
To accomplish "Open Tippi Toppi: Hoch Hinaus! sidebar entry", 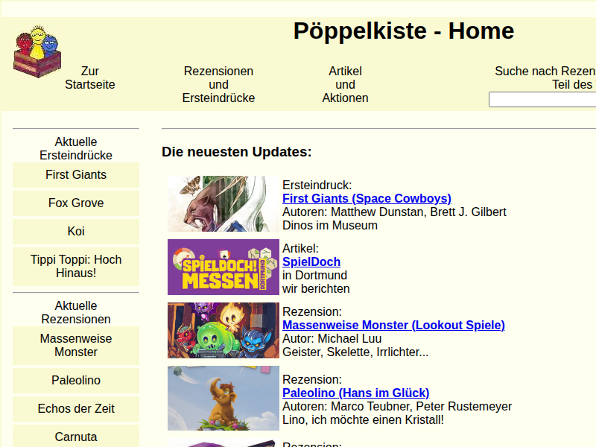I will pos(76,267).
